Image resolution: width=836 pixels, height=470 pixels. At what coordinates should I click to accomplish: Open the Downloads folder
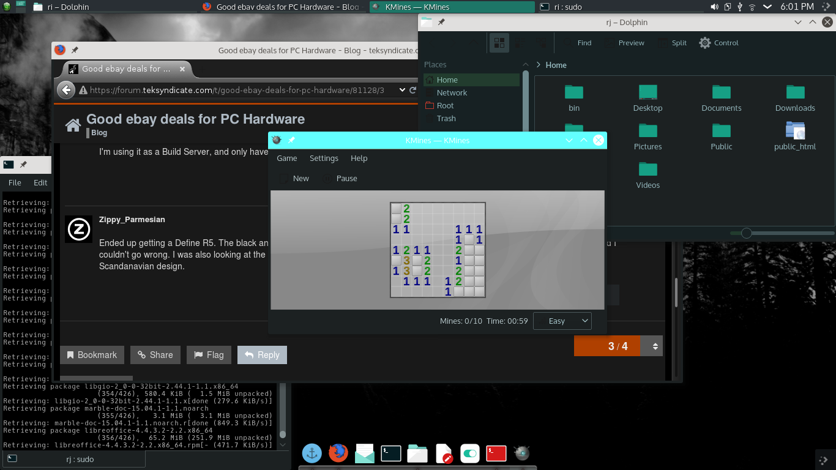[x=795, y=98]
